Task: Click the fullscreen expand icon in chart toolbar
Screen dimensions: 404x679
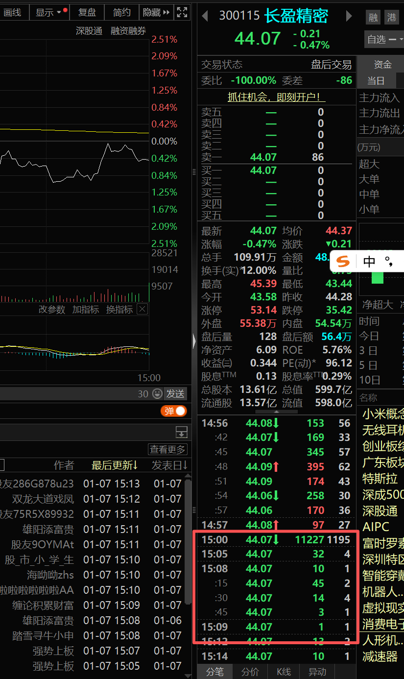Action: 182,12
